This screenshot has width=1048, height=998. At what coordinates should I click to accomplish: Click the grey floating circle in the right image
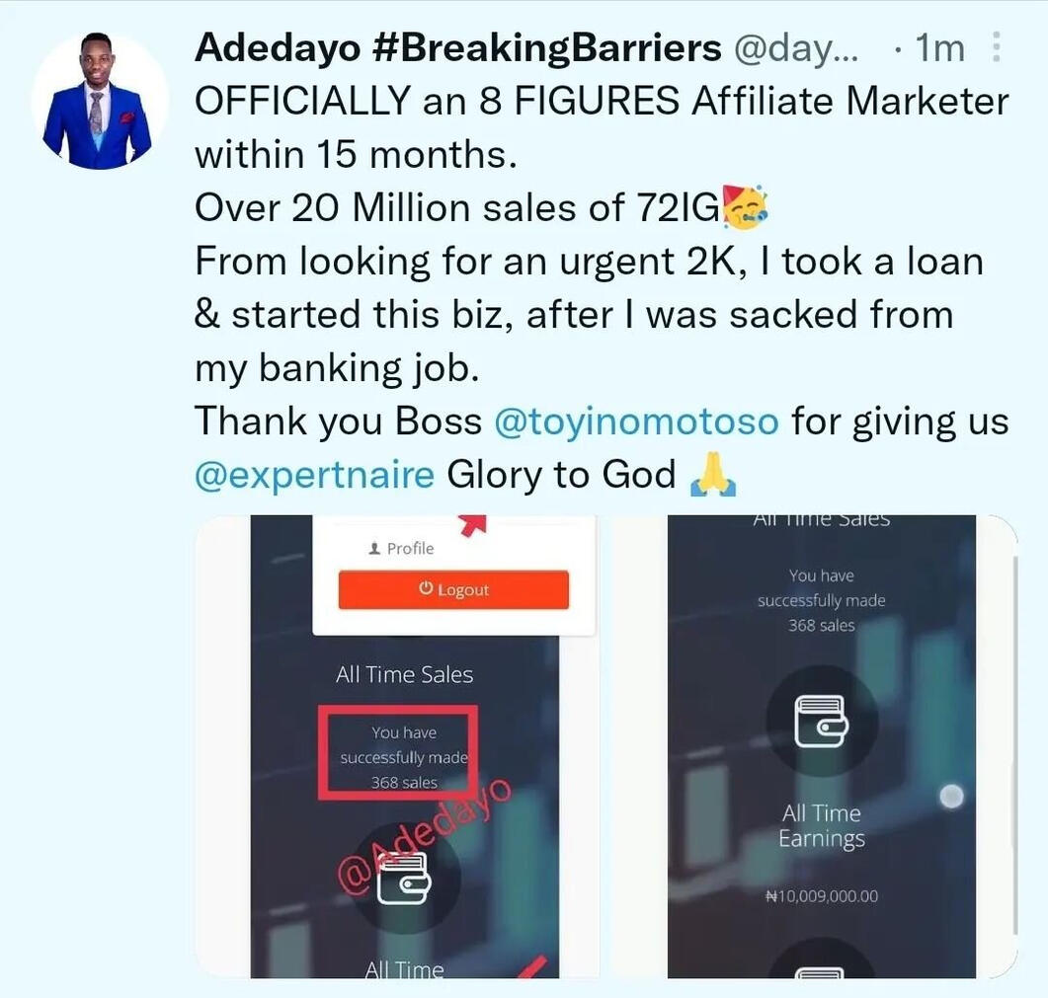point(952,796)
